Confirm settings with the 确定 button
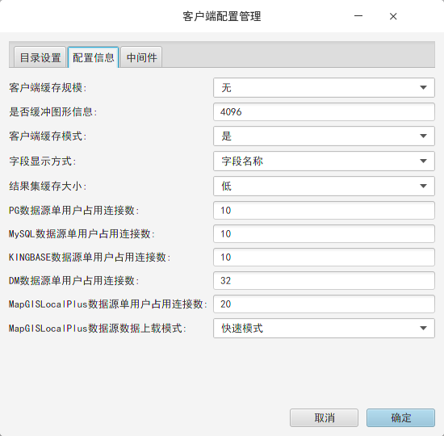 pyautogui.click(x=400, y=417)
